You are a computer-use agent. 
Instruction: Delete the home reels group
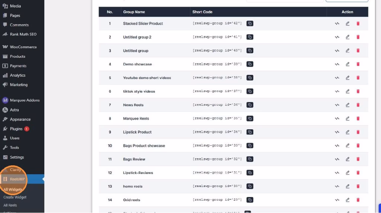tap(358, 186)
